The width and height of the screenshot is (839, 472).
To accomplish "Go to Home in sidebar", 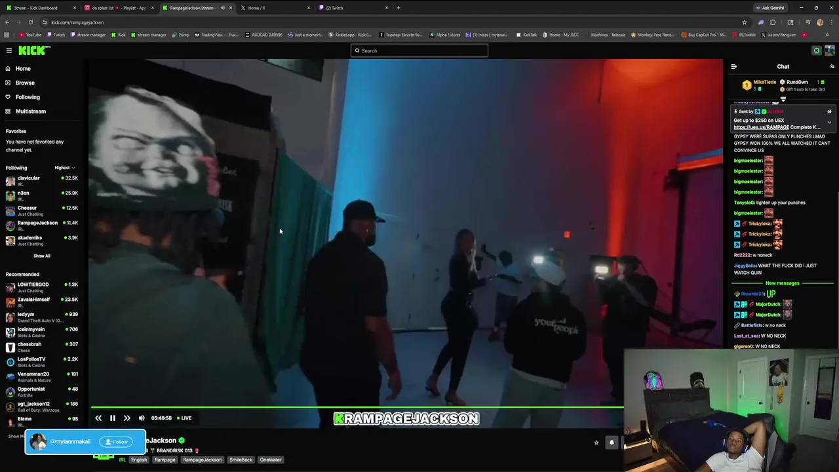I will (23, 68).
